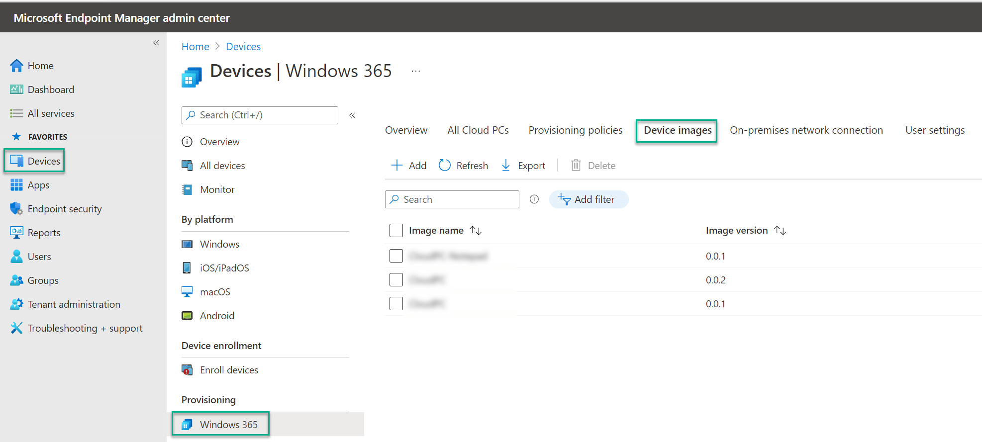The image size is (982, 442).
Task: Click the Users person icon
Action: click(x=16, y=257)
